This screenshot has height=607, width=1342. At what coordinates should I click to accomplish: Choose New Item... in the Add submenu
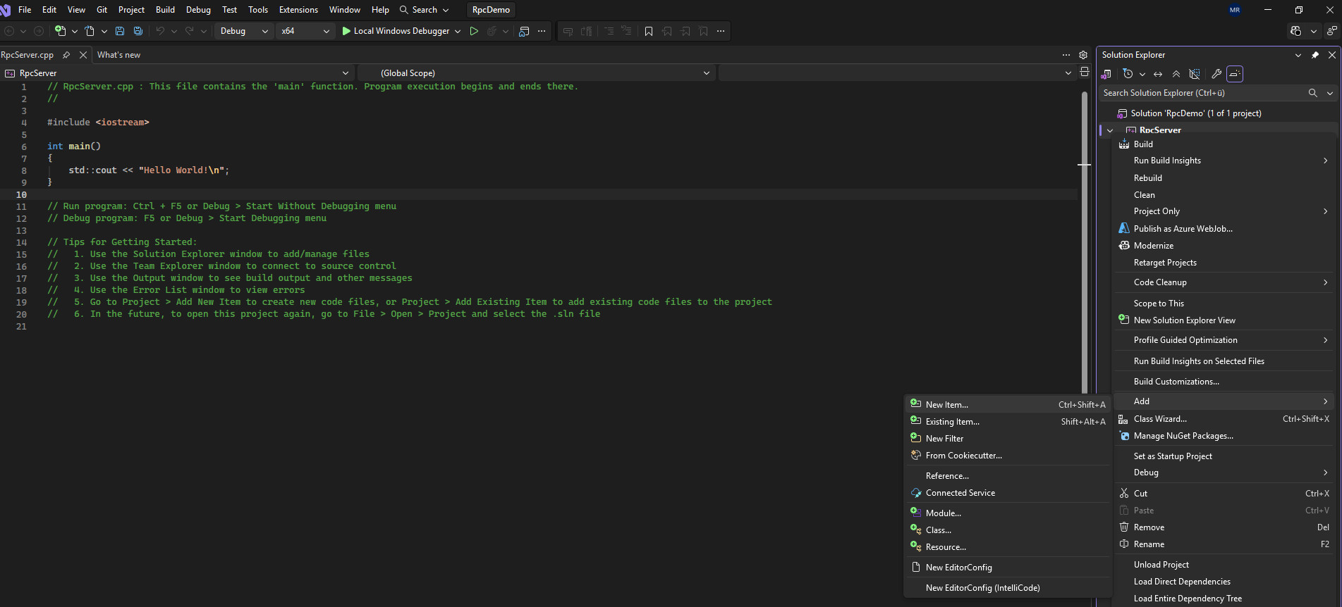coord(1008,405)
